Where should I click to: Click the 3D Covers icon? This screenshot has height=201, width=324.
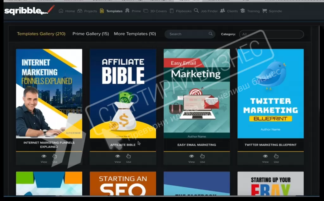click(x=146, y=11)
